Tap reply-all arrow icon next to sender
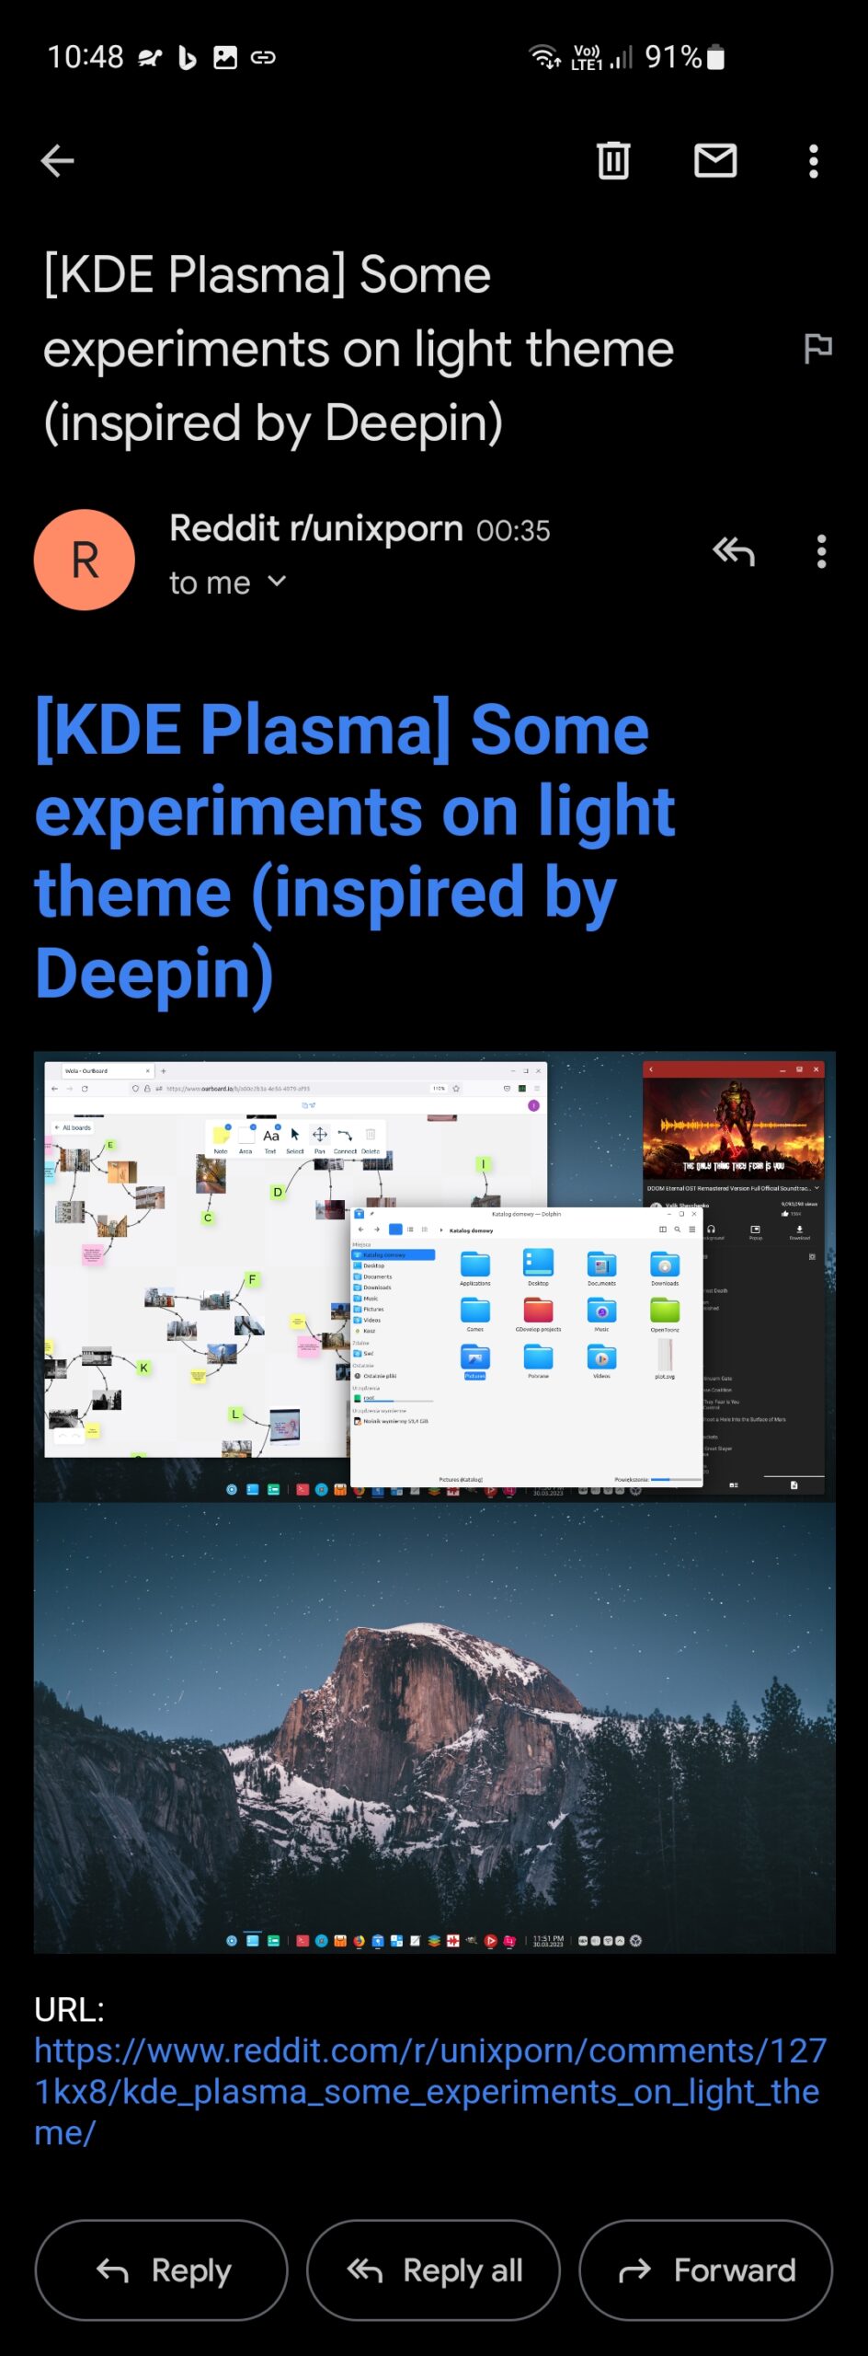868x2356 pixels. (733, 552)
